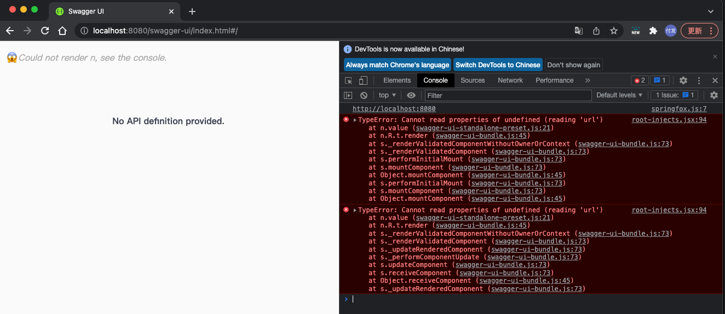Open first swagger-ui-standalone-preset.js:21 link
725x314 pixels.
click(483, 128)
